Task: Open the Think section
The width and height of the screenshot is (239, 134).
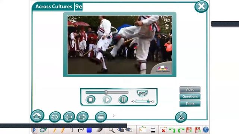Action: [x=190, y=103]
